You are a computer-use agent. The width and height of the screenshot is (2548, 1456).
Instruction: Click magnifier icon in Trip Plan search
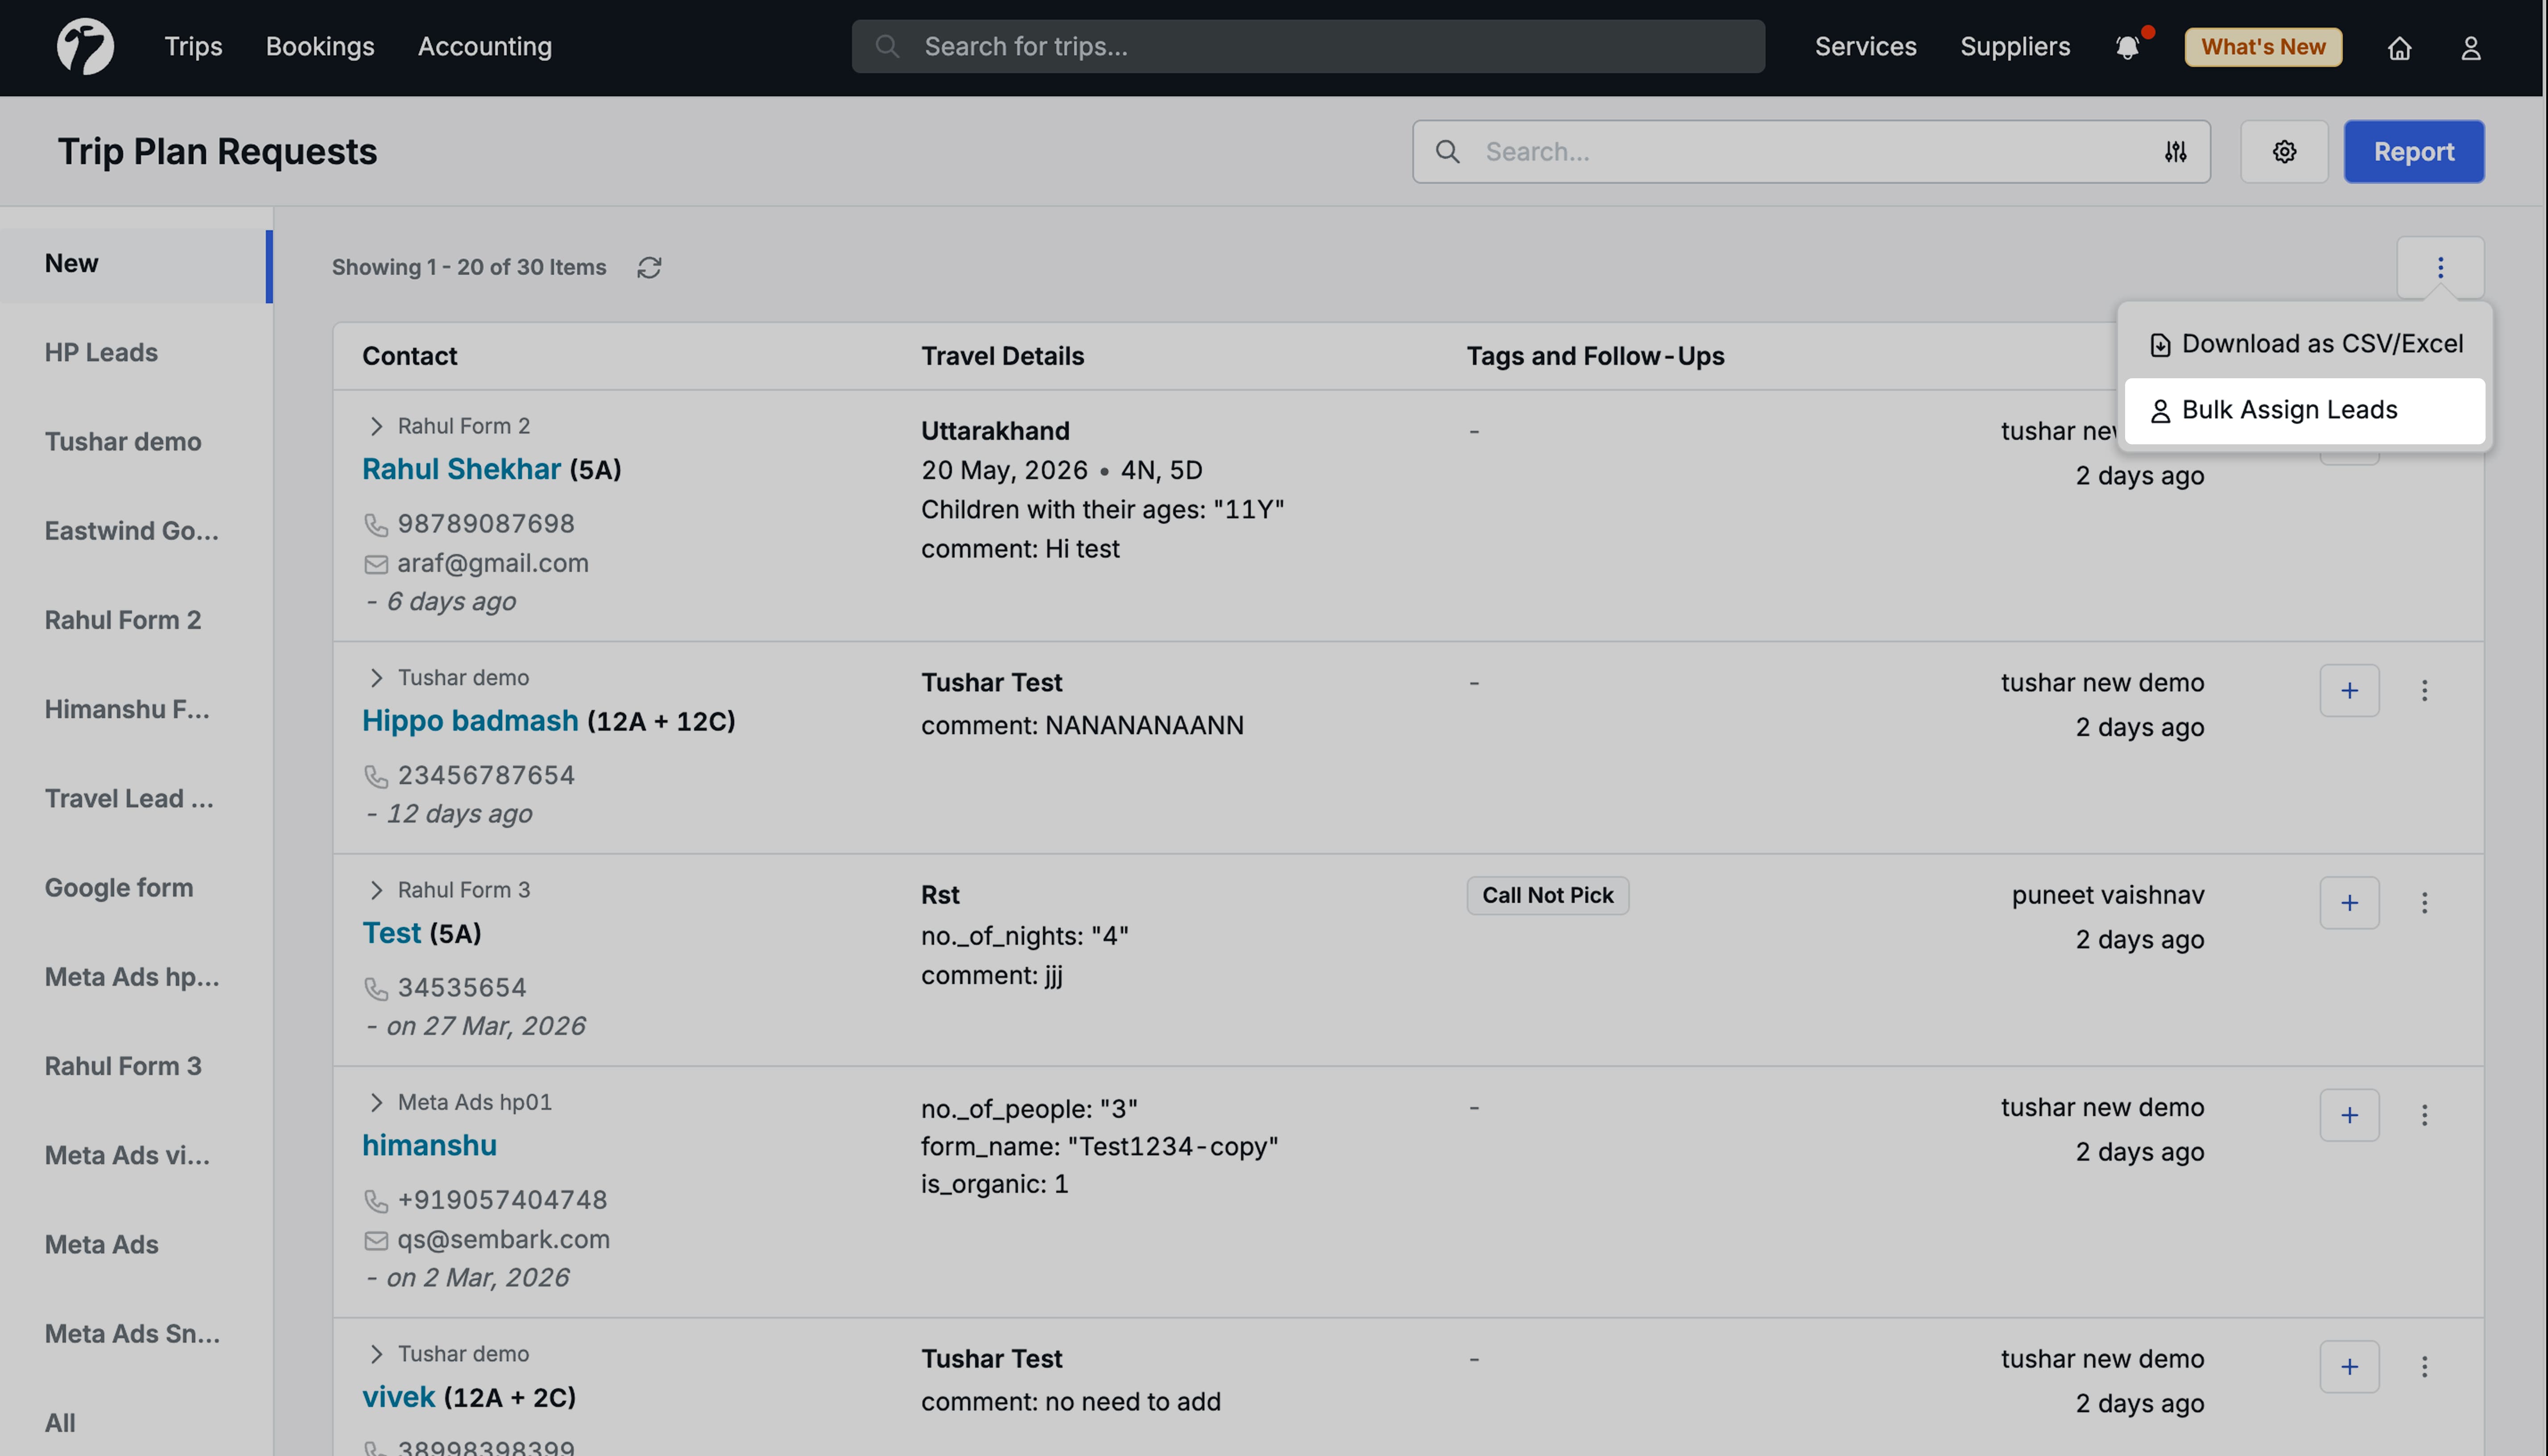(x=1447, y=151)
